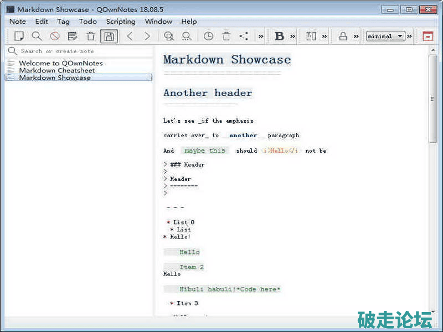The width and height of the screenshot is (443, 332).
Task: Create a new note using toolbar icon
Action: (x=19, y=37)
